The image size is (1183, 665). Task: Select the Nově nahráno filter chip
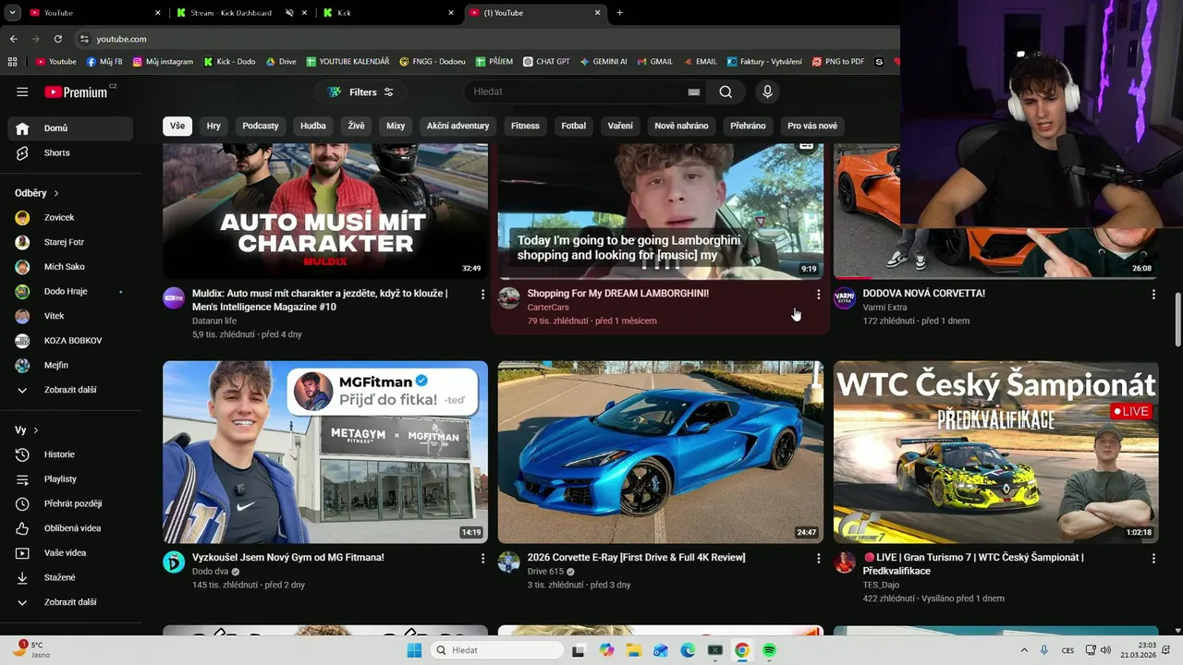coord(681,126)
